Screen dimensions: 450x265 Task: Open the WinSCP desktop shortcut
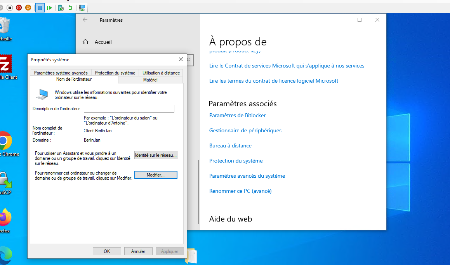click(x=5, y=180)
